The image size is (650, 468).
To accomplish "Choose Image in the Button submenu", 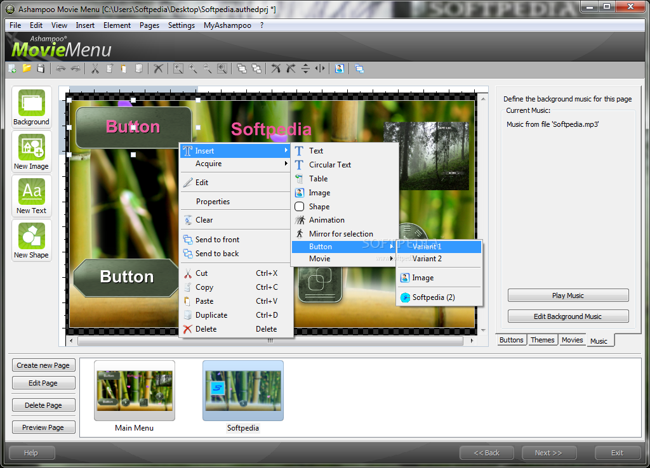I will tap(439, 278).
